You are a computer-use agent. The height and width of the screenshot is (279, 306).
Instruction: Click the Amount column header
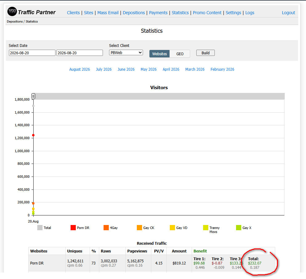[179, 251]
